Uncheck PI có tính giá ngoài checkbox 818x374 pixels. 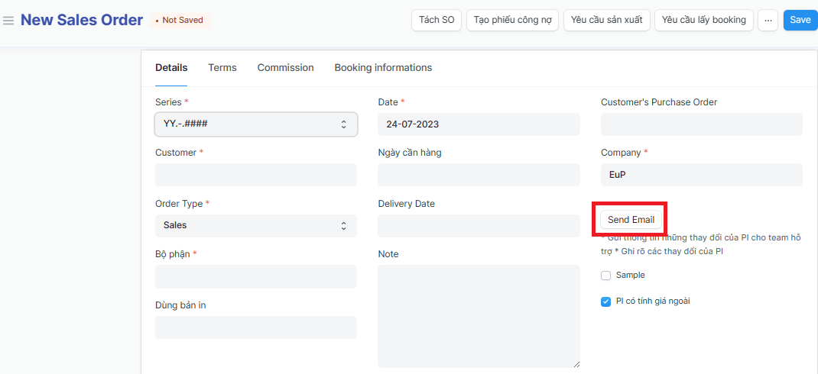tap(606, 301)
